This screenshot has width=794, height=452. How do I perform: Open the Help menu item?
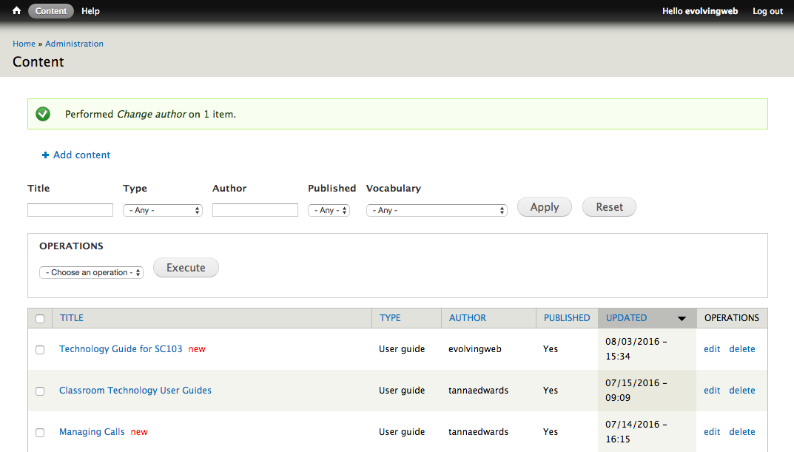[x=90, y=11]
